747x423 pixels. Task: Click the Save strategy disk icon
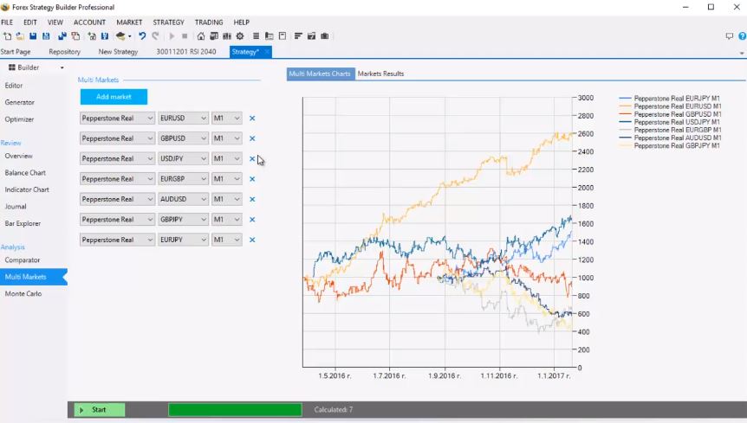click(x=33, y=36)
